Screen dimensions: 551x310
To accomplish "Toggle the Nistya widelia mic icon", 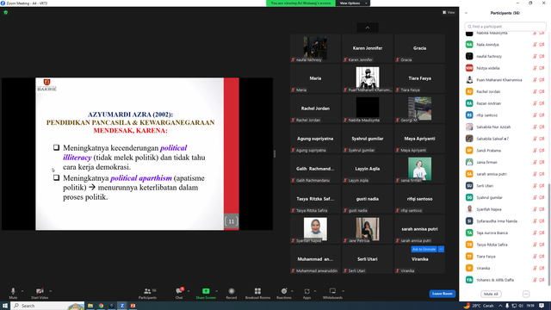I will click(535, 68).
